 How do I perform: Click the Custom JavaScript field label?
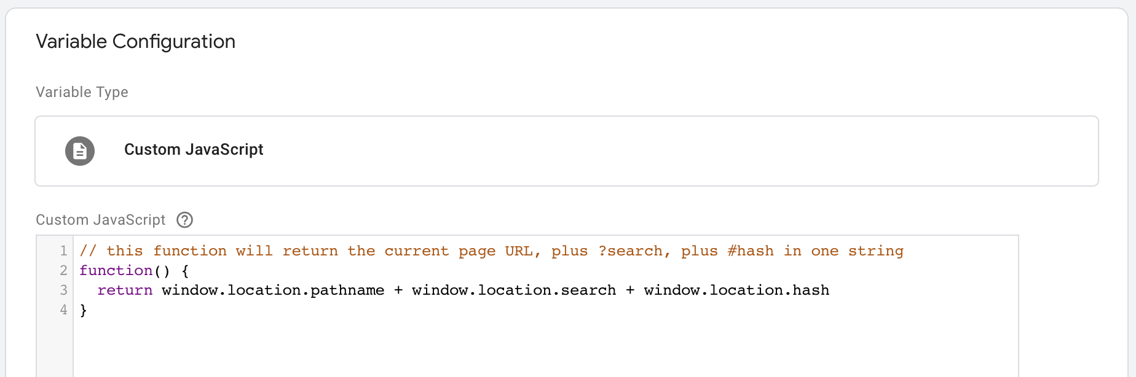point(100,220)
